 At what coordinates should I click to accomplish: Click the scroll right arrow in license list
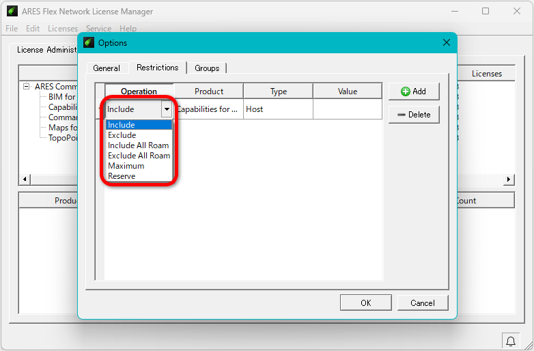(509, 179)
